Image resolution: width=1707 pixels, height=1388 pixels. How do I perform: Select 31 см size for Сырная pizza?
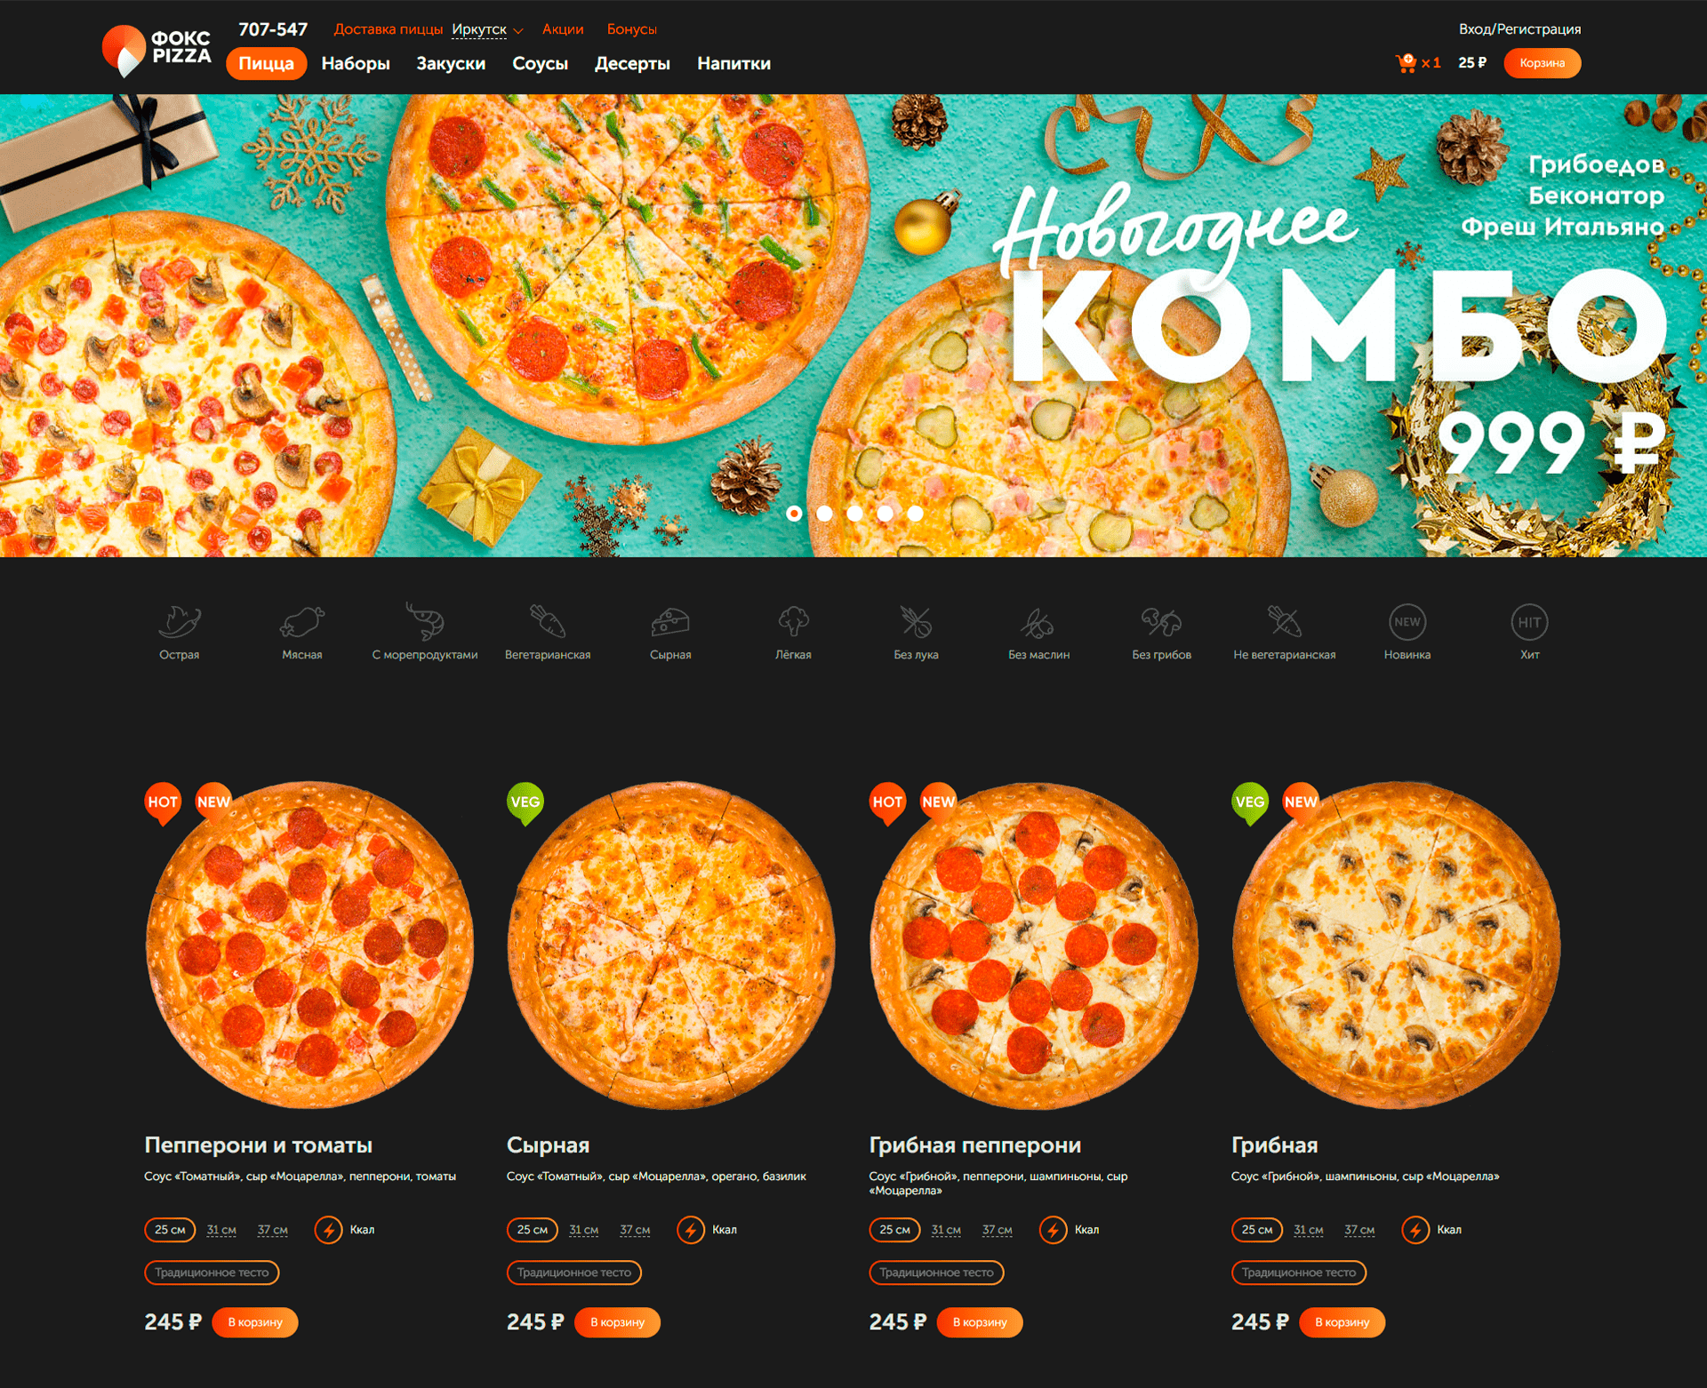click(583, 1230)
